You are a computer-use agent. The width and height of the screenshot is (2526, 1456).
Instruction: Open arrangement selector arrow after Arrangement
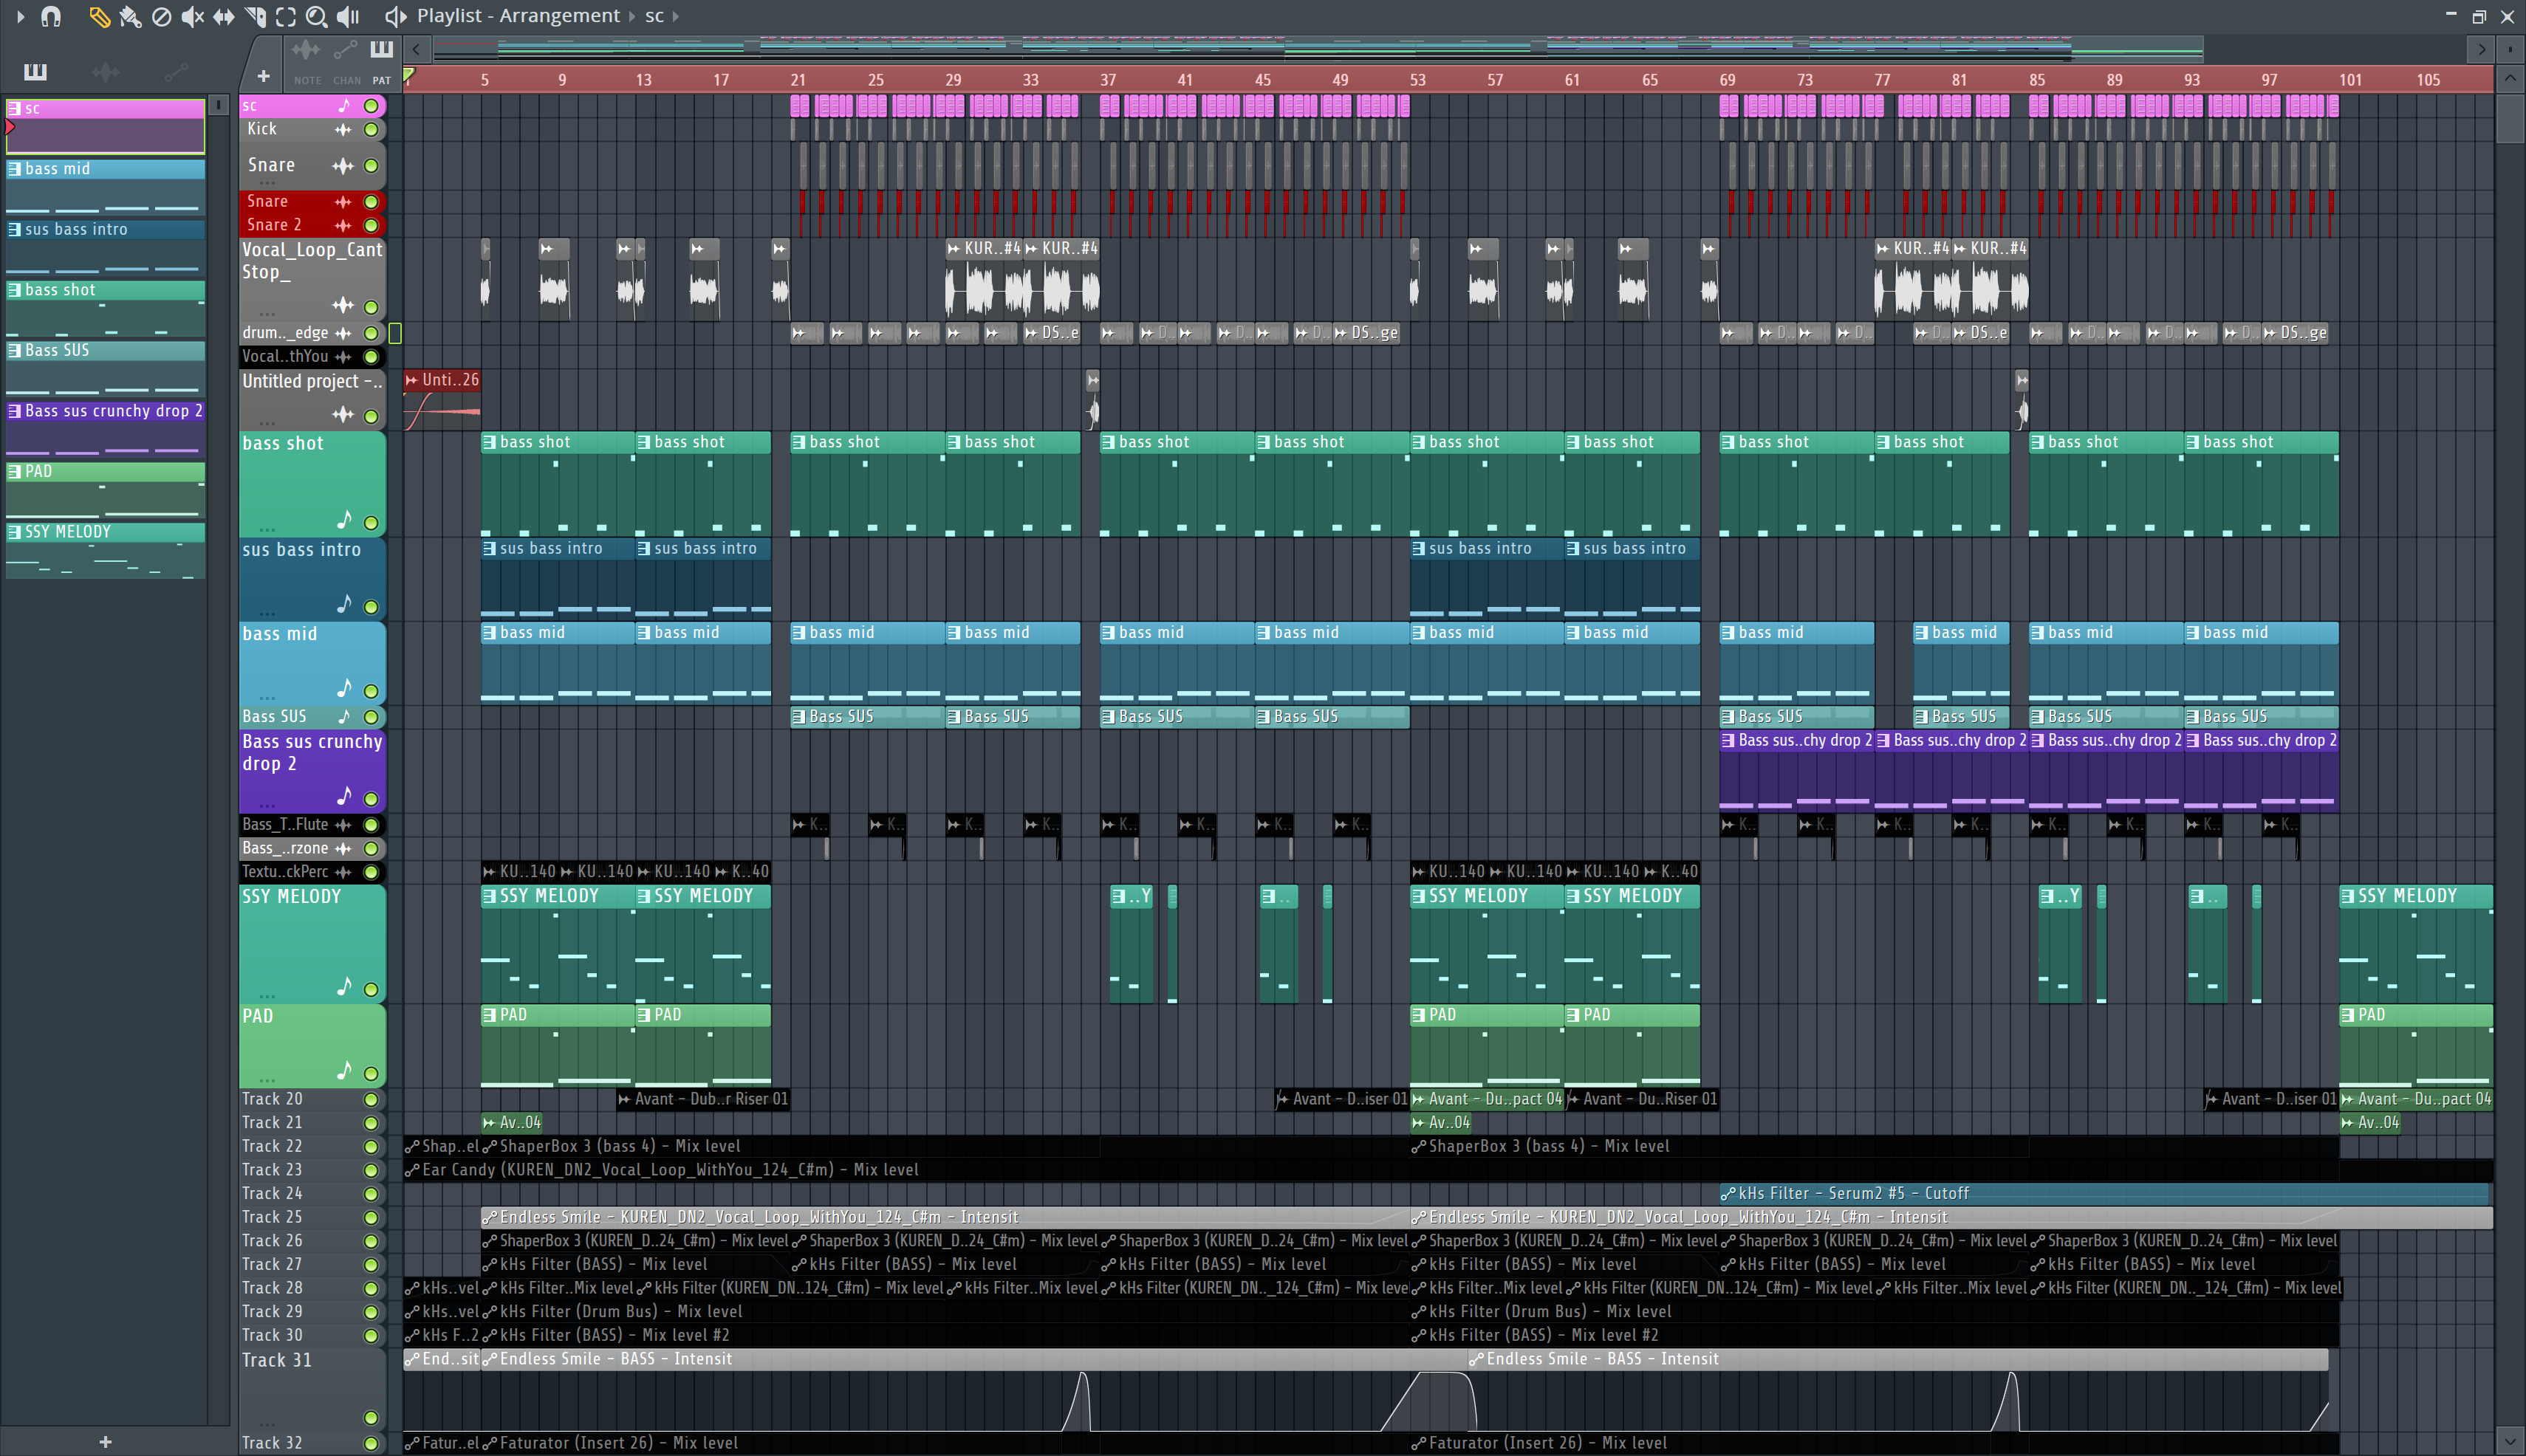632,16
